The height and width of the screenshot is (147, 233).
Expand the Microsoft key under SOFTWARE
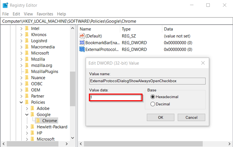coord(21,53)
